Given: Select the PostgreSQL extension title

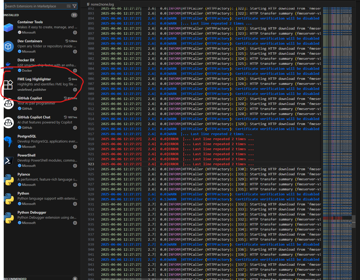Looking at the screenshot, I should (x=27, y=136).
